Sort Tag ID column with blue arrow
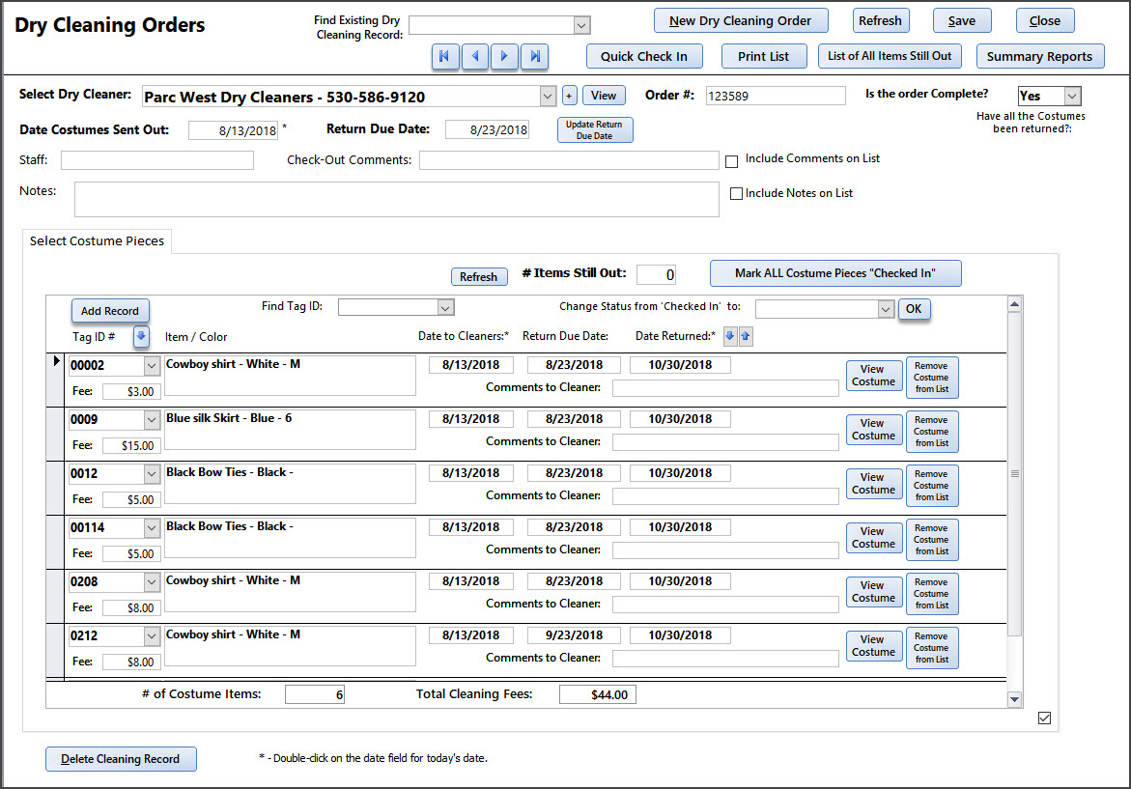This screenshot has height=789, width=1131. point(141,336)
